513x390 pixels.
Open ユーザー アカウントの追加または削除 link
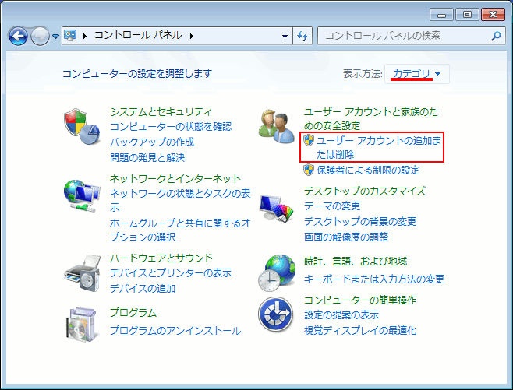[x=372, y=146]
